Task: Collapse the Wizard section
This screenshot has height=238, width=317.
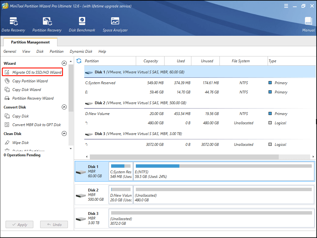Action: [64, 64]
